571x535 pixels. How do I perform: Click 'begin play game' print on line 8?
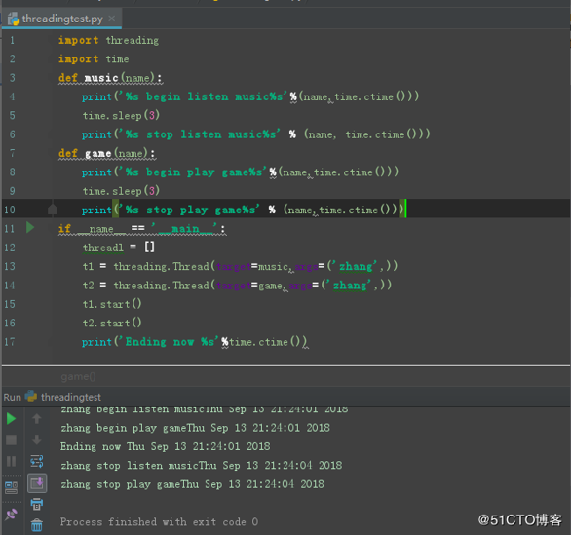240,172
